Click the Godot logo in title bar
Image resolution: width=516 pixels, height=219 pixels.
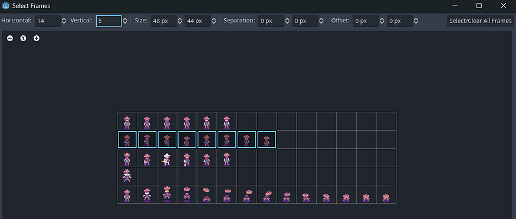click(5, 5)
